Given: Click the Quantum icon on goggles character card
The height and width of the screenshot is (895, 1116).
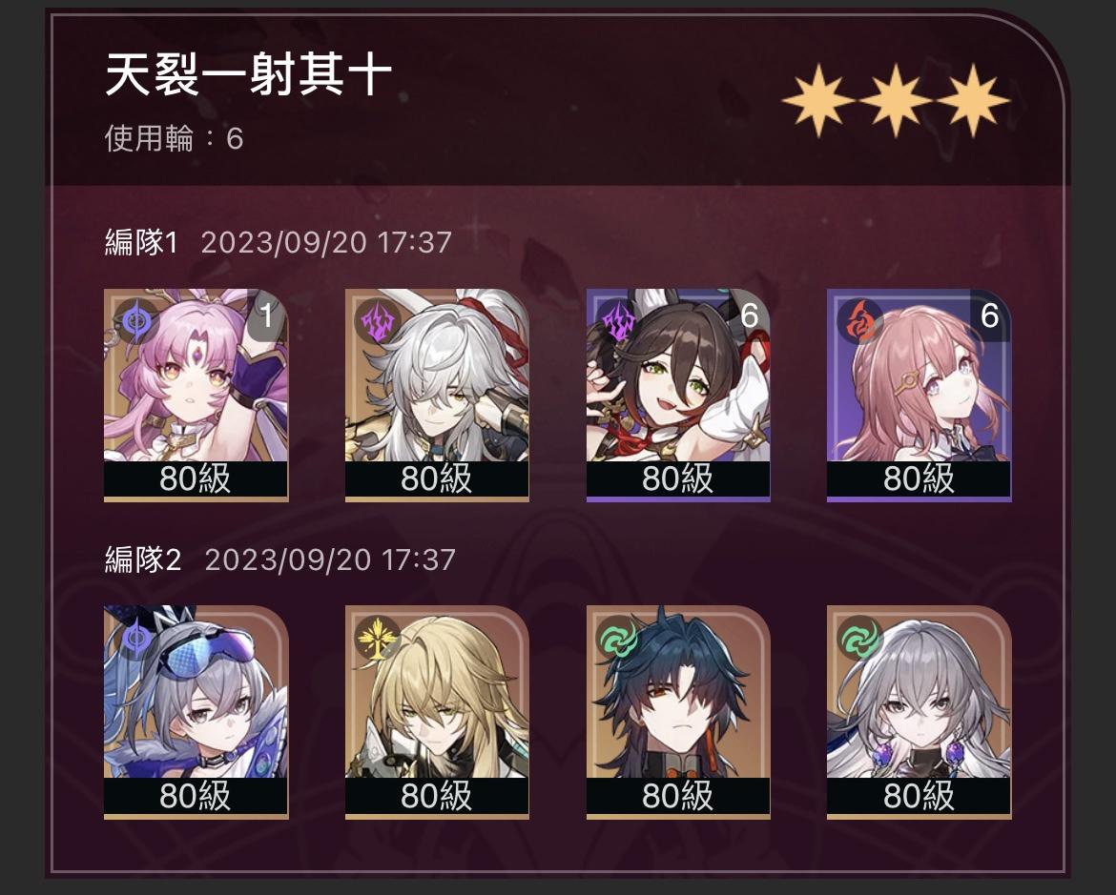Looking at the screenshot, I should click(136, 638).
